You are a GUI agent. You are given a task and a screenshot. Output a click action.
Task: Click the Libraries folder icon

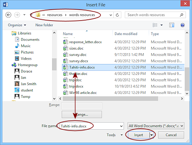click(14, 33)
